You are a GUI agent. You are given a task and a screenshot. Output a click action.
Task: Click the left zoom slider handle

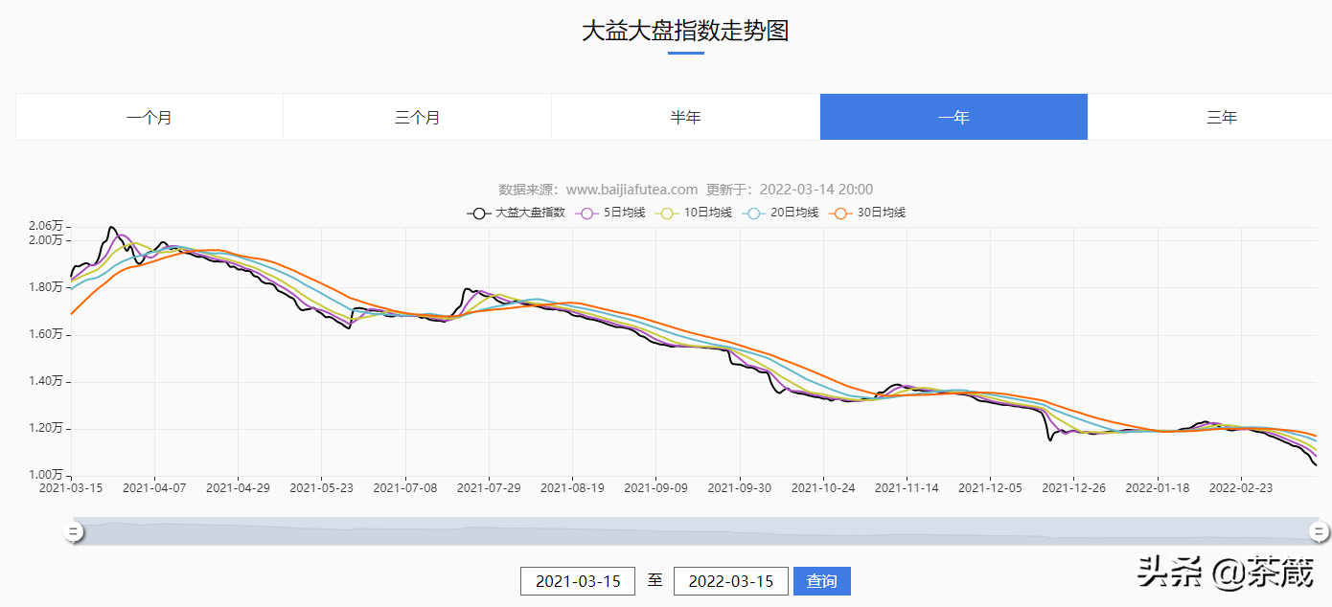(73, 532)
